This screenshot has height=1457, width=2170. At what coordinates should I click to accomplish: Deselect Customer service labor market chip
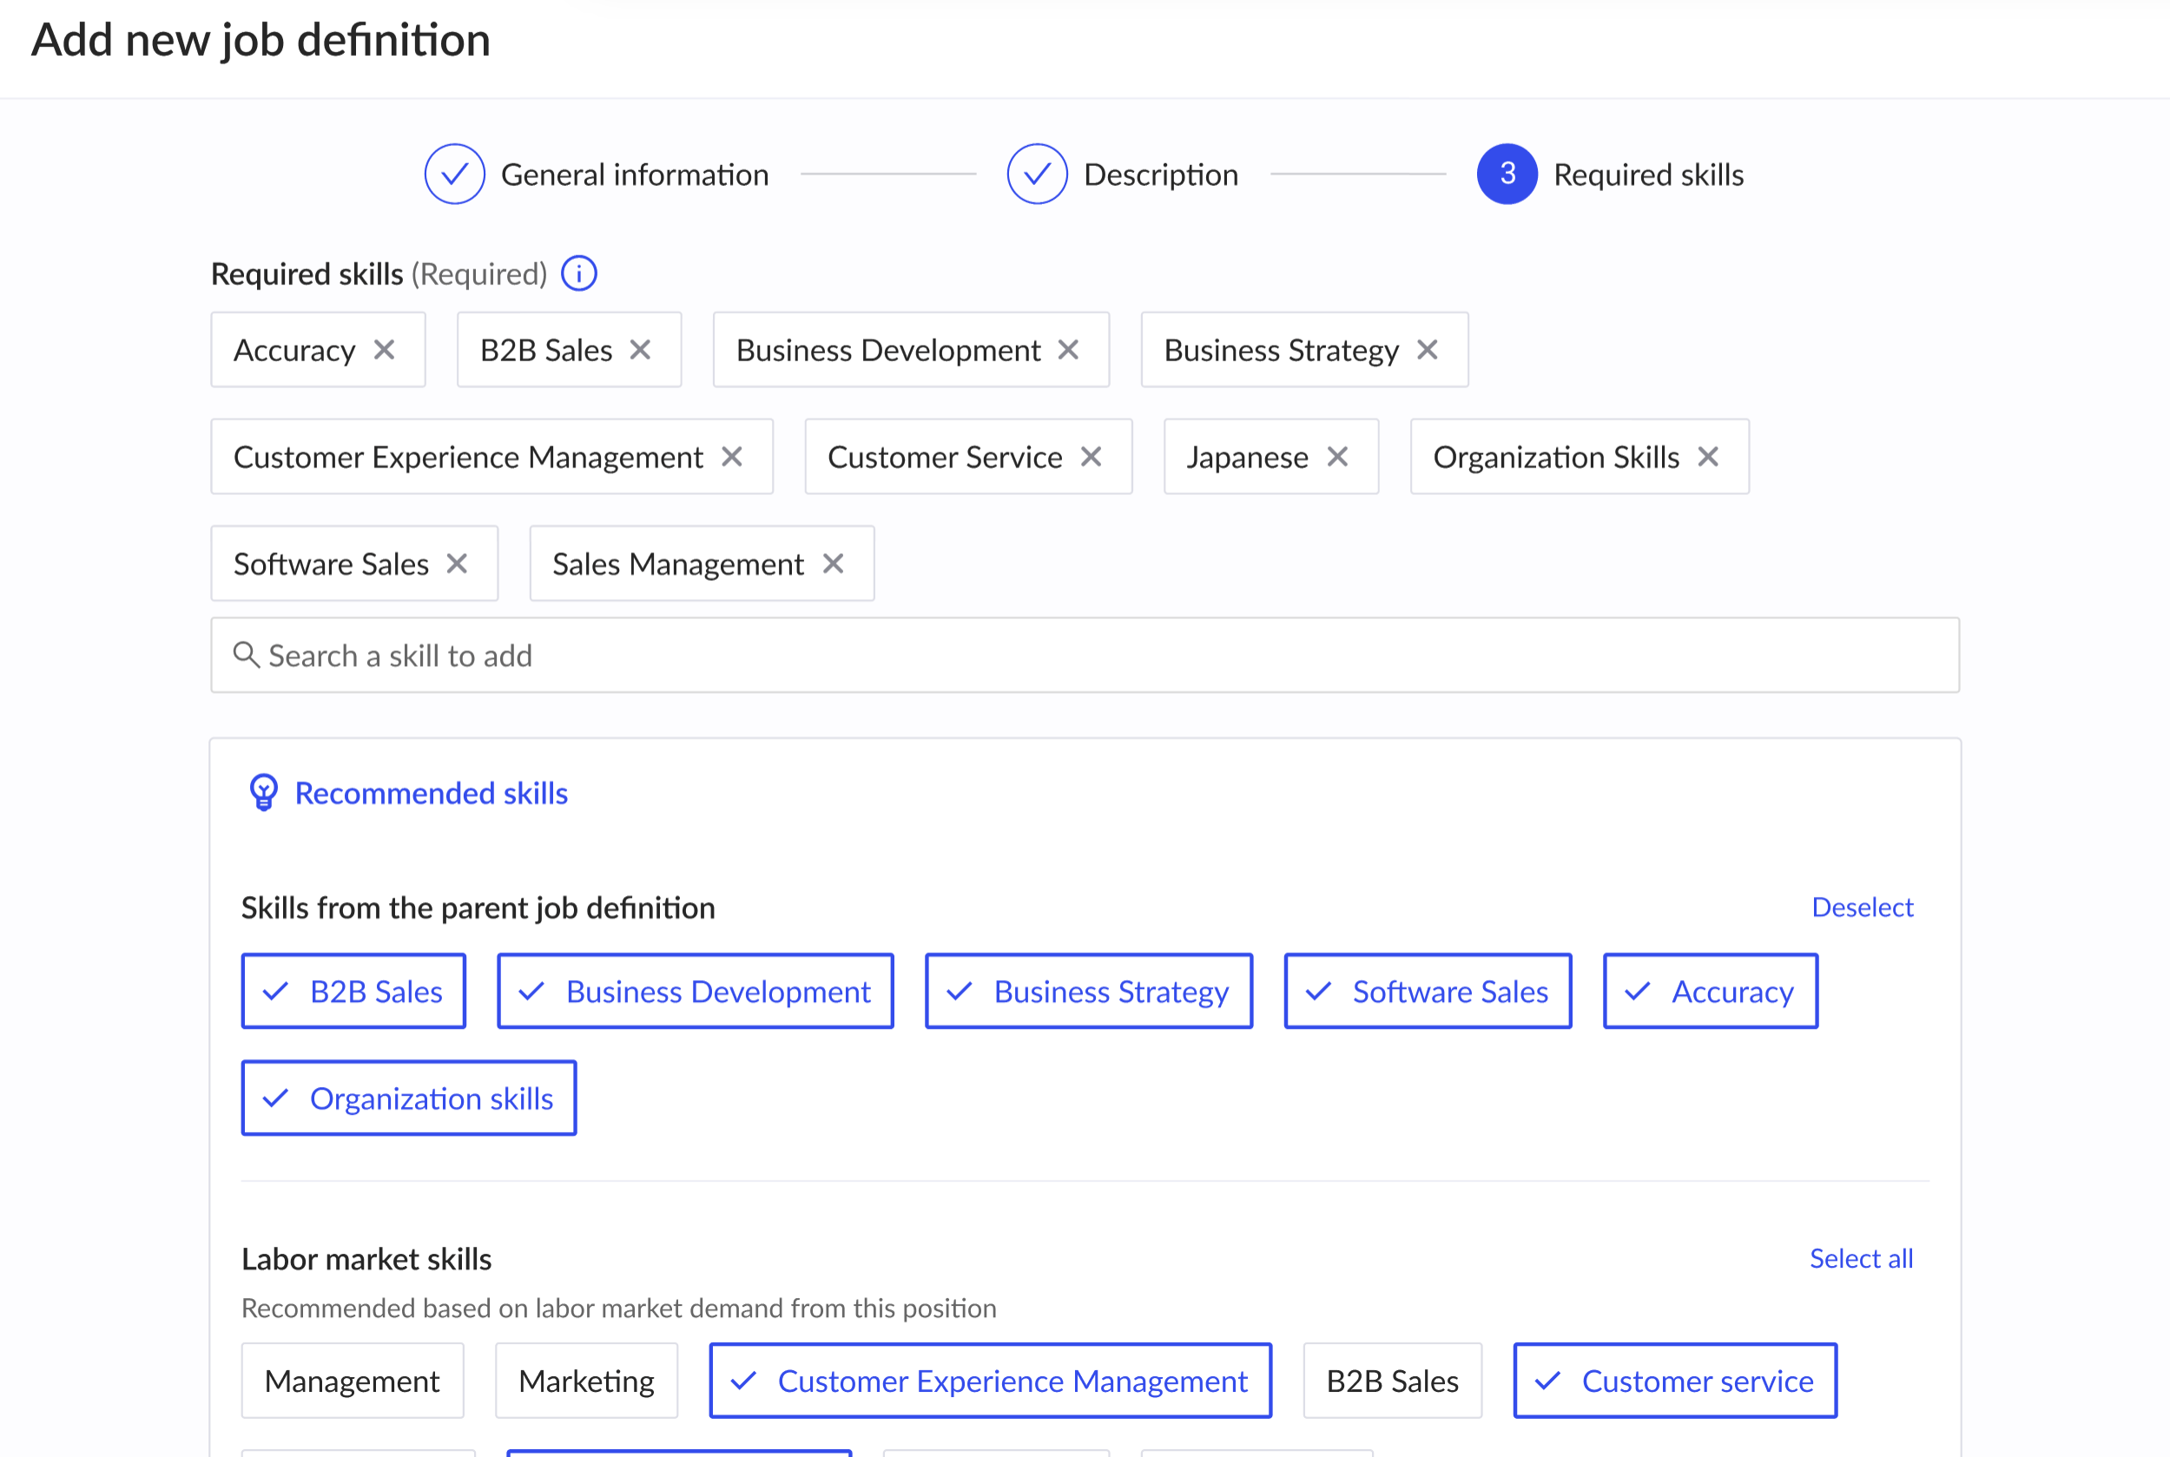(1675, 1380)
